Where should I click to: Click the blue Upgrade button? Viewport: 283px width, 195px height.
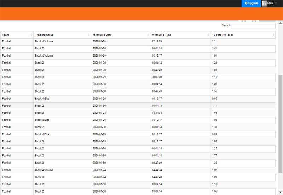251,4
